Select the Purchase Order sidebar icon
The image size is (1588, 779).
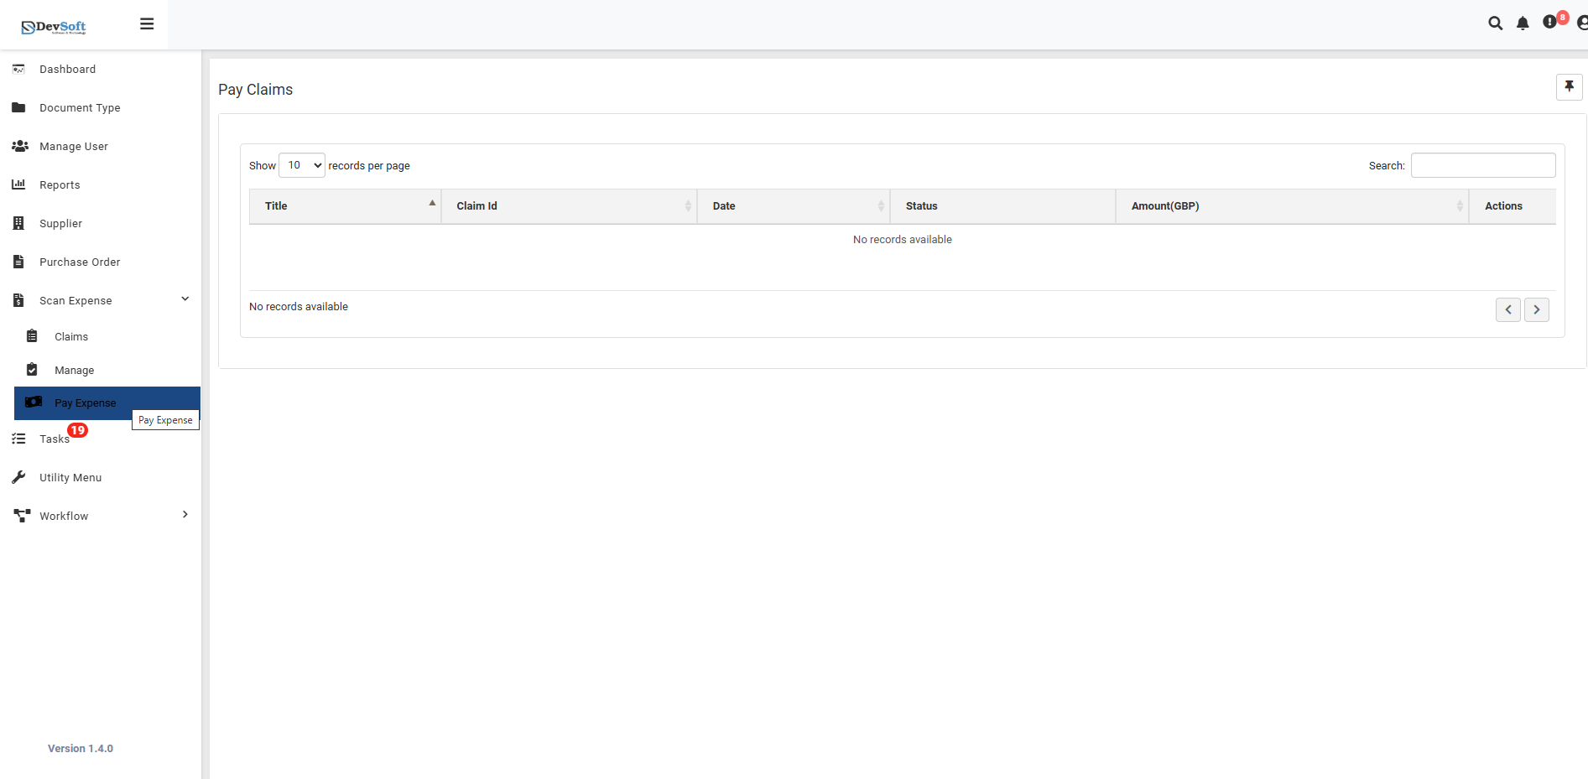18,262
